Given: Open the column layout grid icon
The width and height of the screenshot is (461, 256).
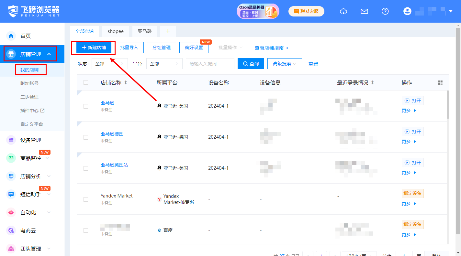Looking at the screenshot, I should (440, 83).
